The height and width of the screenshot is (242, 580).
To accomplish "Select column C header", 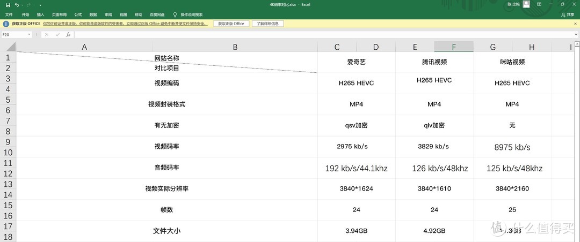I will [x=337, y=47].
